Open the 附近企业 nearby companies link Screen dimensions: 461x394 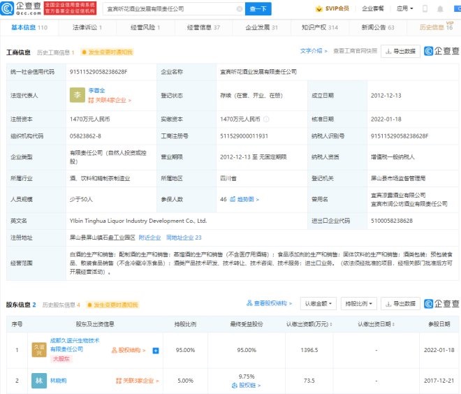tap(149, 238)
